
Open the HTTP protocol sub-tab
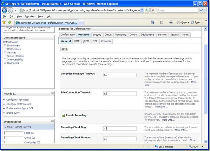[77, 41]
